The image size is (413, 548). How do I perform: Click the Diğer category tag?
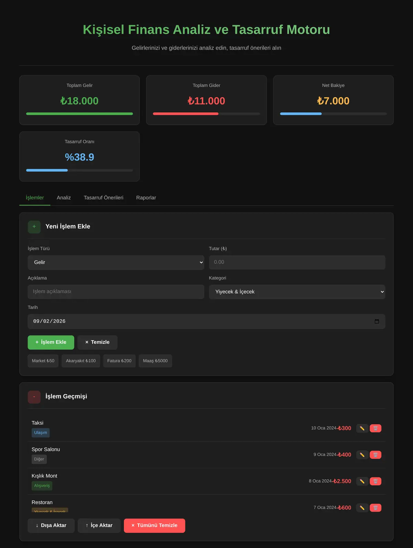point(39,459)
